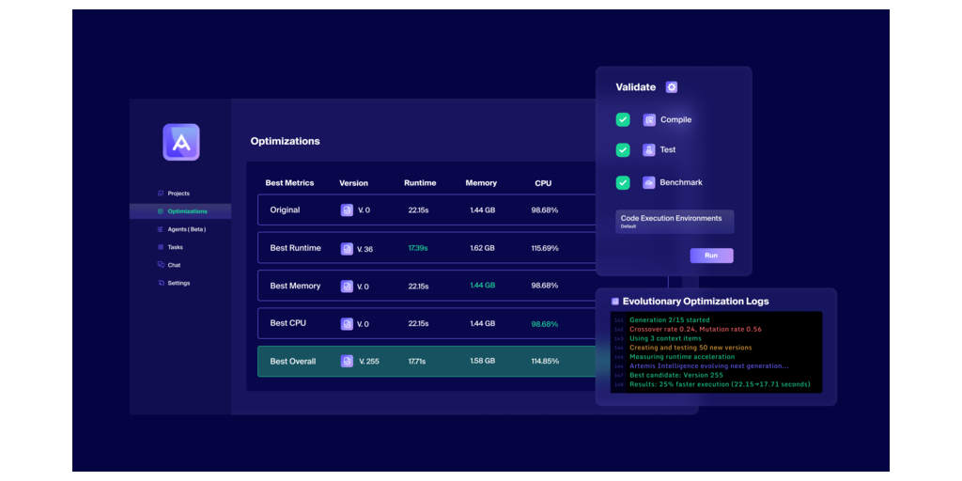Screen dimensions: 962x481
Task: Disable the Benchmark checkbox
Action: [623, 183]
